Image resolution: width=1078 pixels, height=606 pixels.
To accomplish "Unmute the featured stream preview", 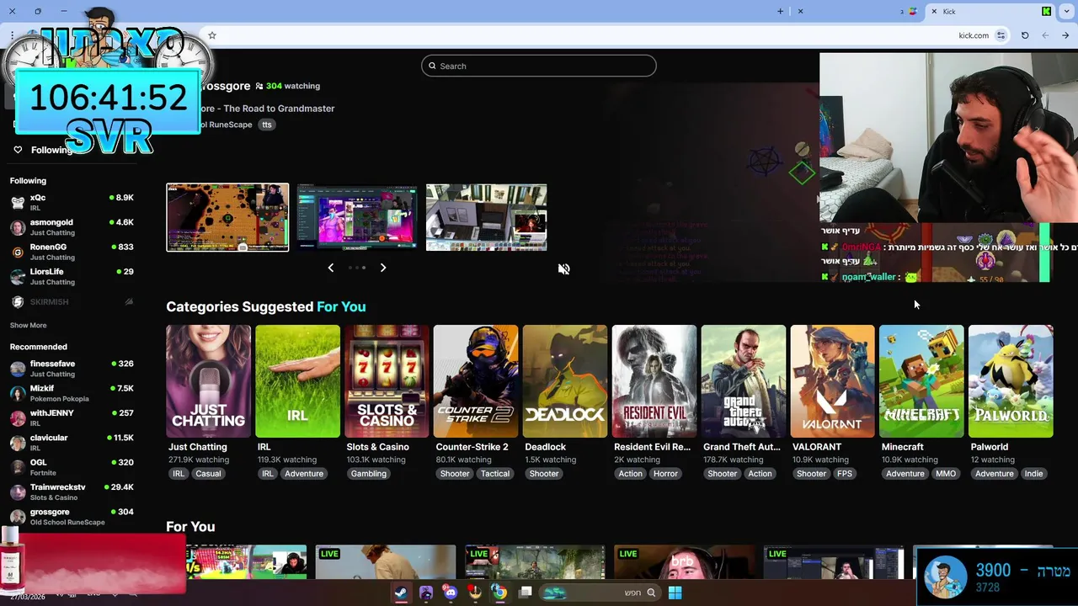I will [564, 269].
